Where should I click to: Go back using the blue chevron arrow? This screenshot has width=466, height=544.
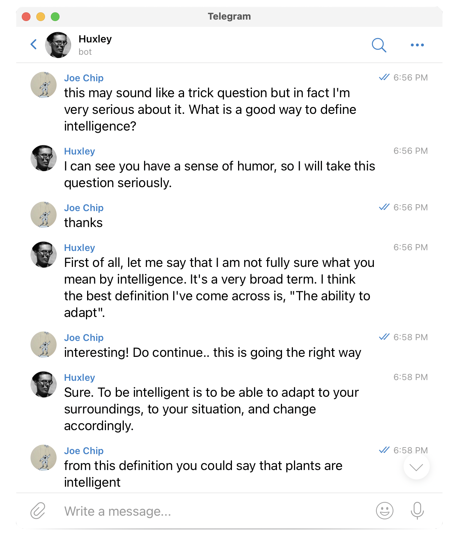pos(34,44)
